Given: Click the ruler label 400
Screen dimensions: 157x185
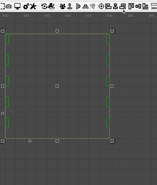Looking at the screenshot, I should coord(110,16).
